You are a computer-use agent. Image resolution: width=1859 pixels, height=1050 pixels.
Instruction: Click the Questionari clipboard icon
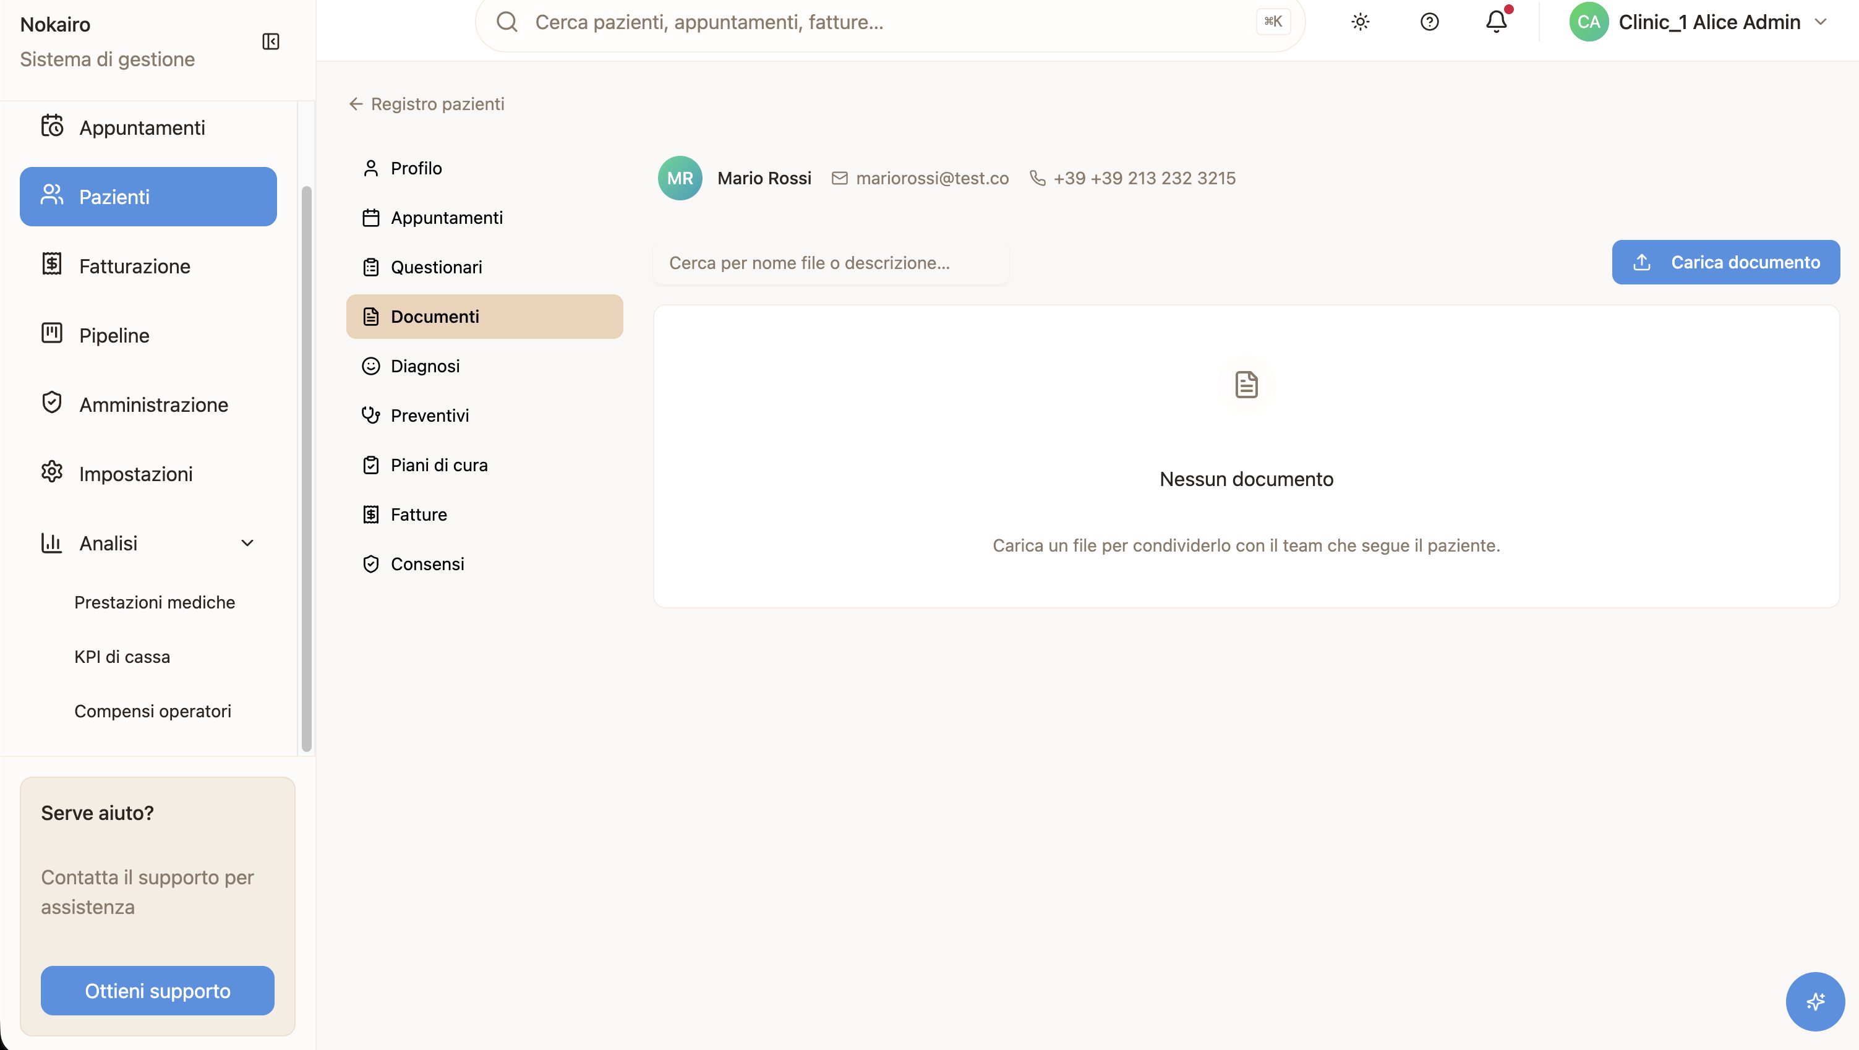click(x=371, y=267)
